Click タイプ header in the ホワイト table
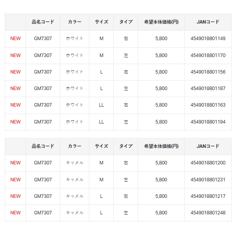 (x=126, y=22)
